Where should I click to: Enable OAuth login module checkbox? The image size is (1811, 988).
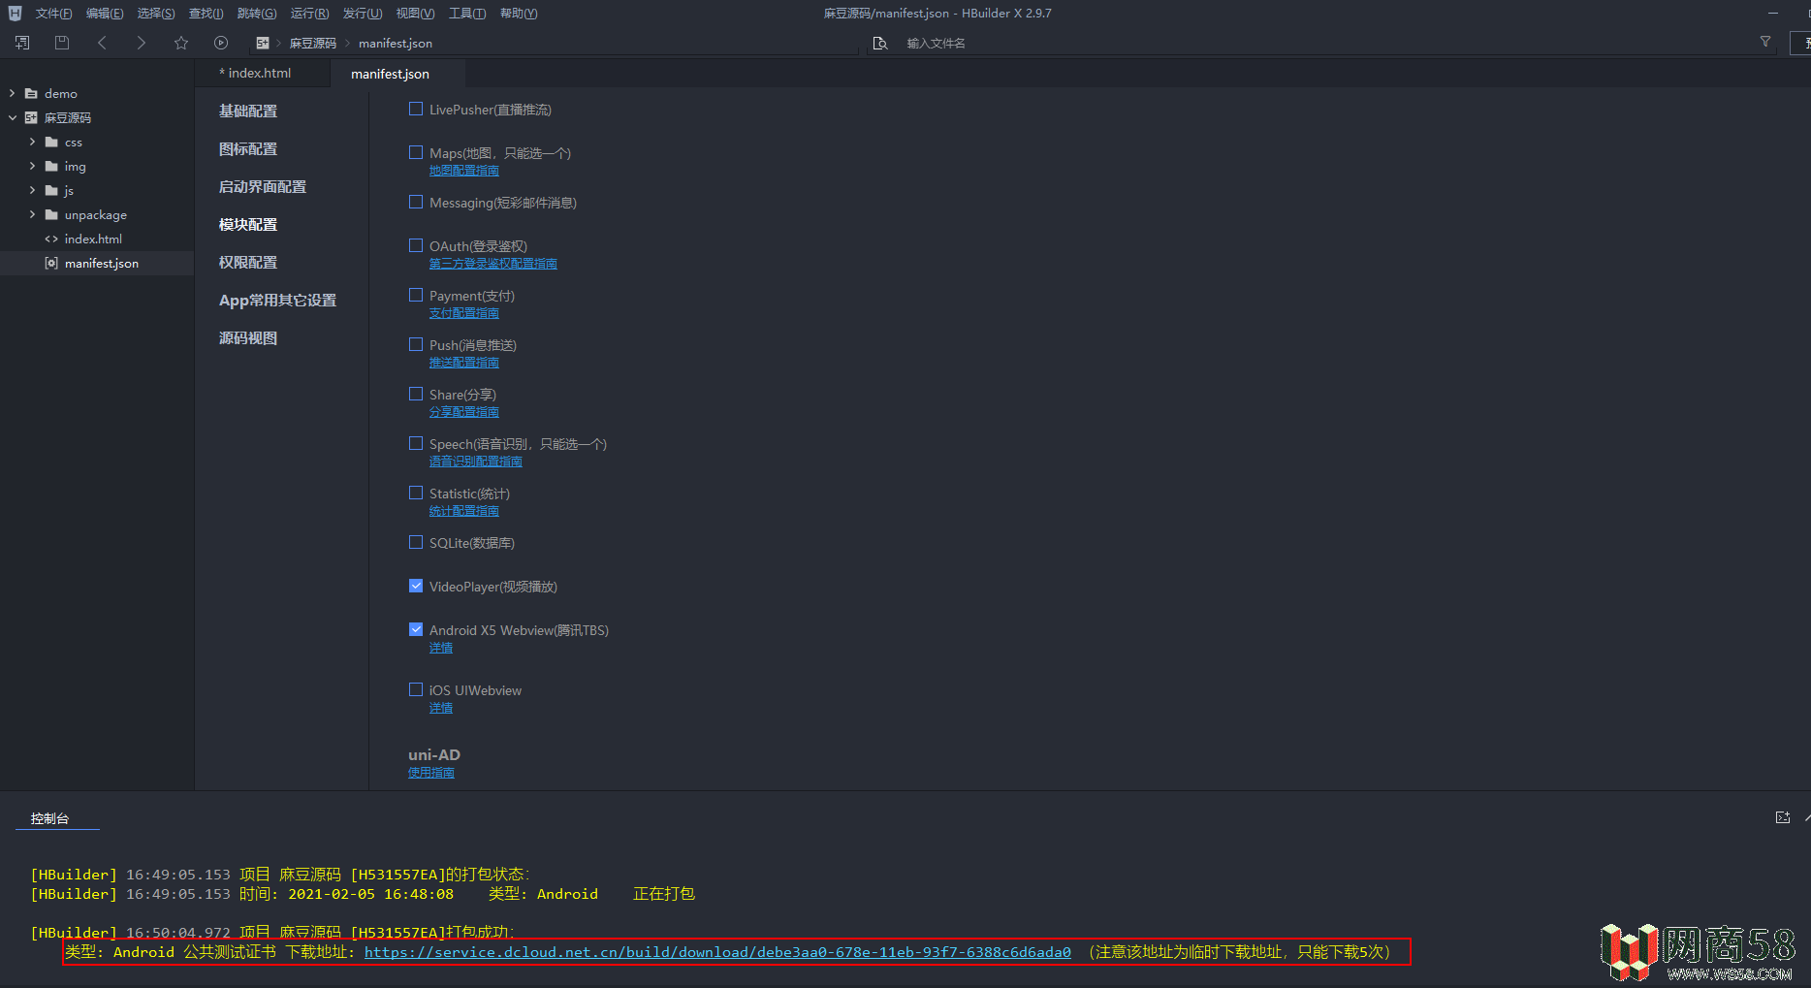[x=416, y=245]
